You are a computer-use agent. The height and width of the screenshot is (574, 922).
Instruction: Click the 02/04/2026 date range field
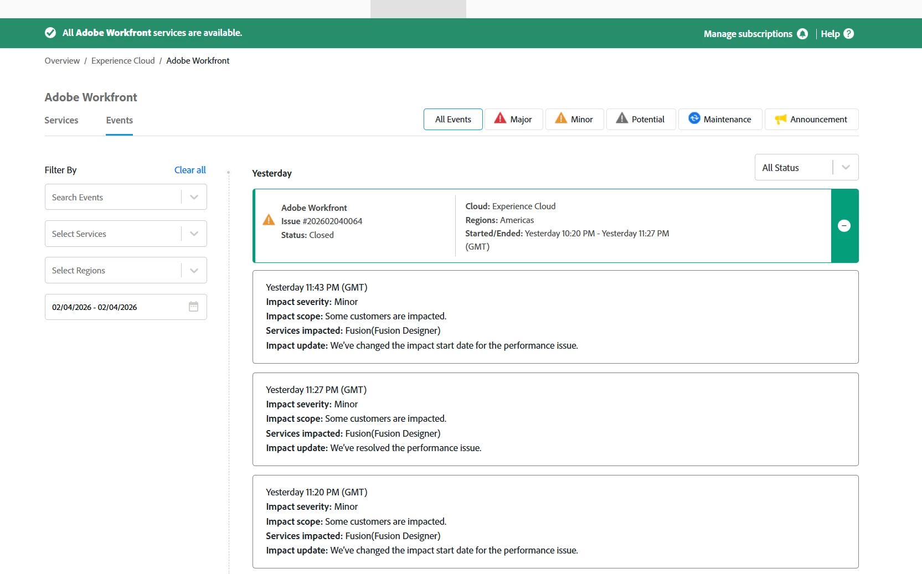click(x=126, y=307)
